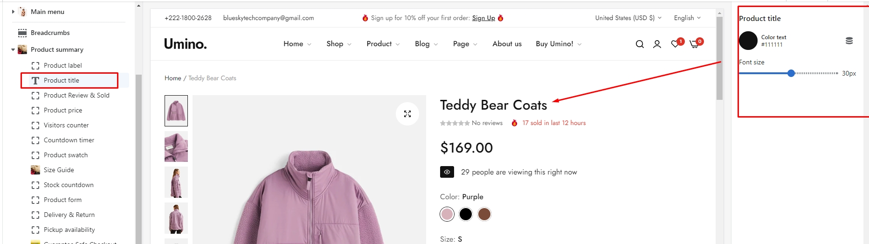
Task: Select the first coat thumbnail image
Action: click(x=176, y=111)
